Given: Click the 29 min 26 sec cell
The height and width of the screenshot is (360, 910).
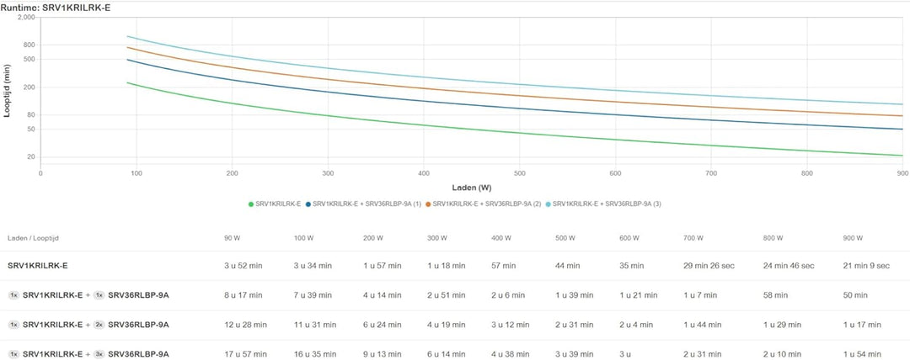Looking at the screenshot, I should (x=709, y=266).
